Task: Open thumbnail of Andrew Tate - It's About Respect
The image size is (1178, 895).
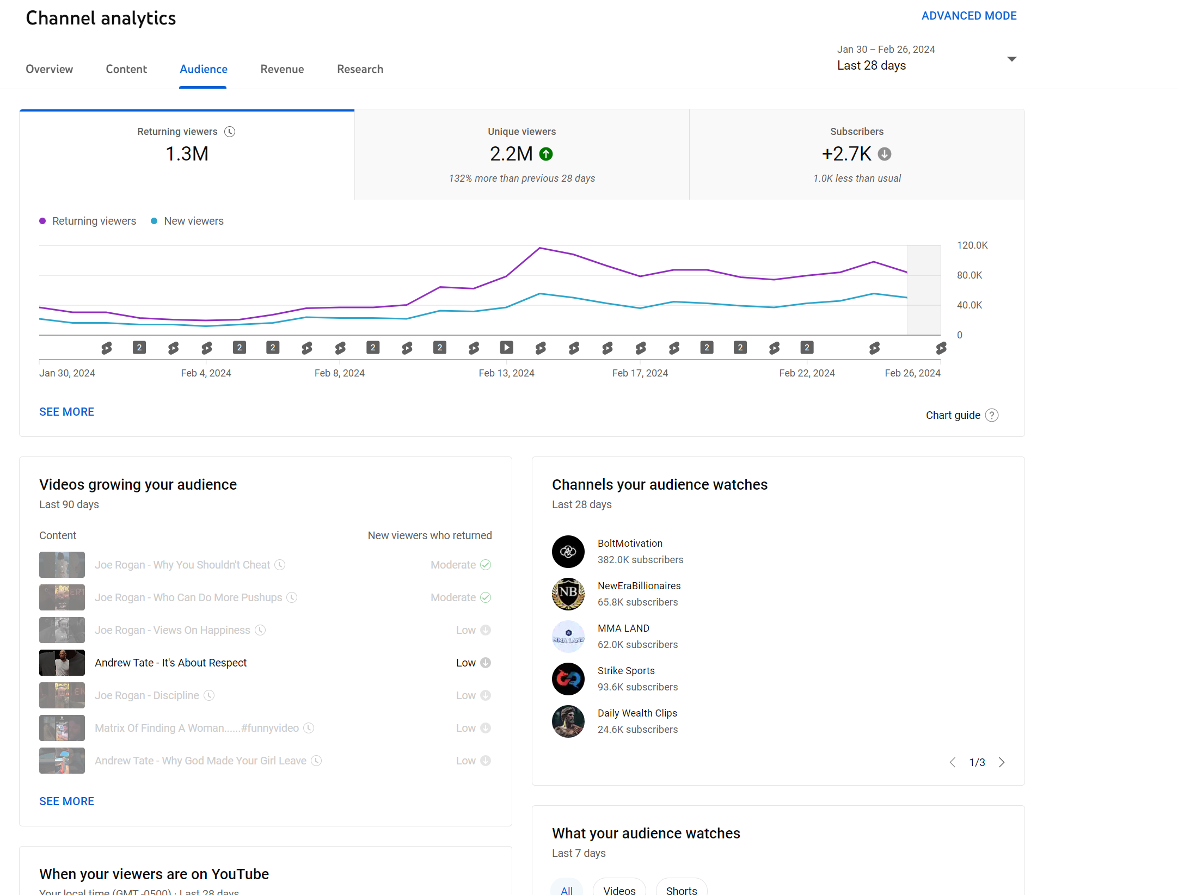Action: point(62,663)
